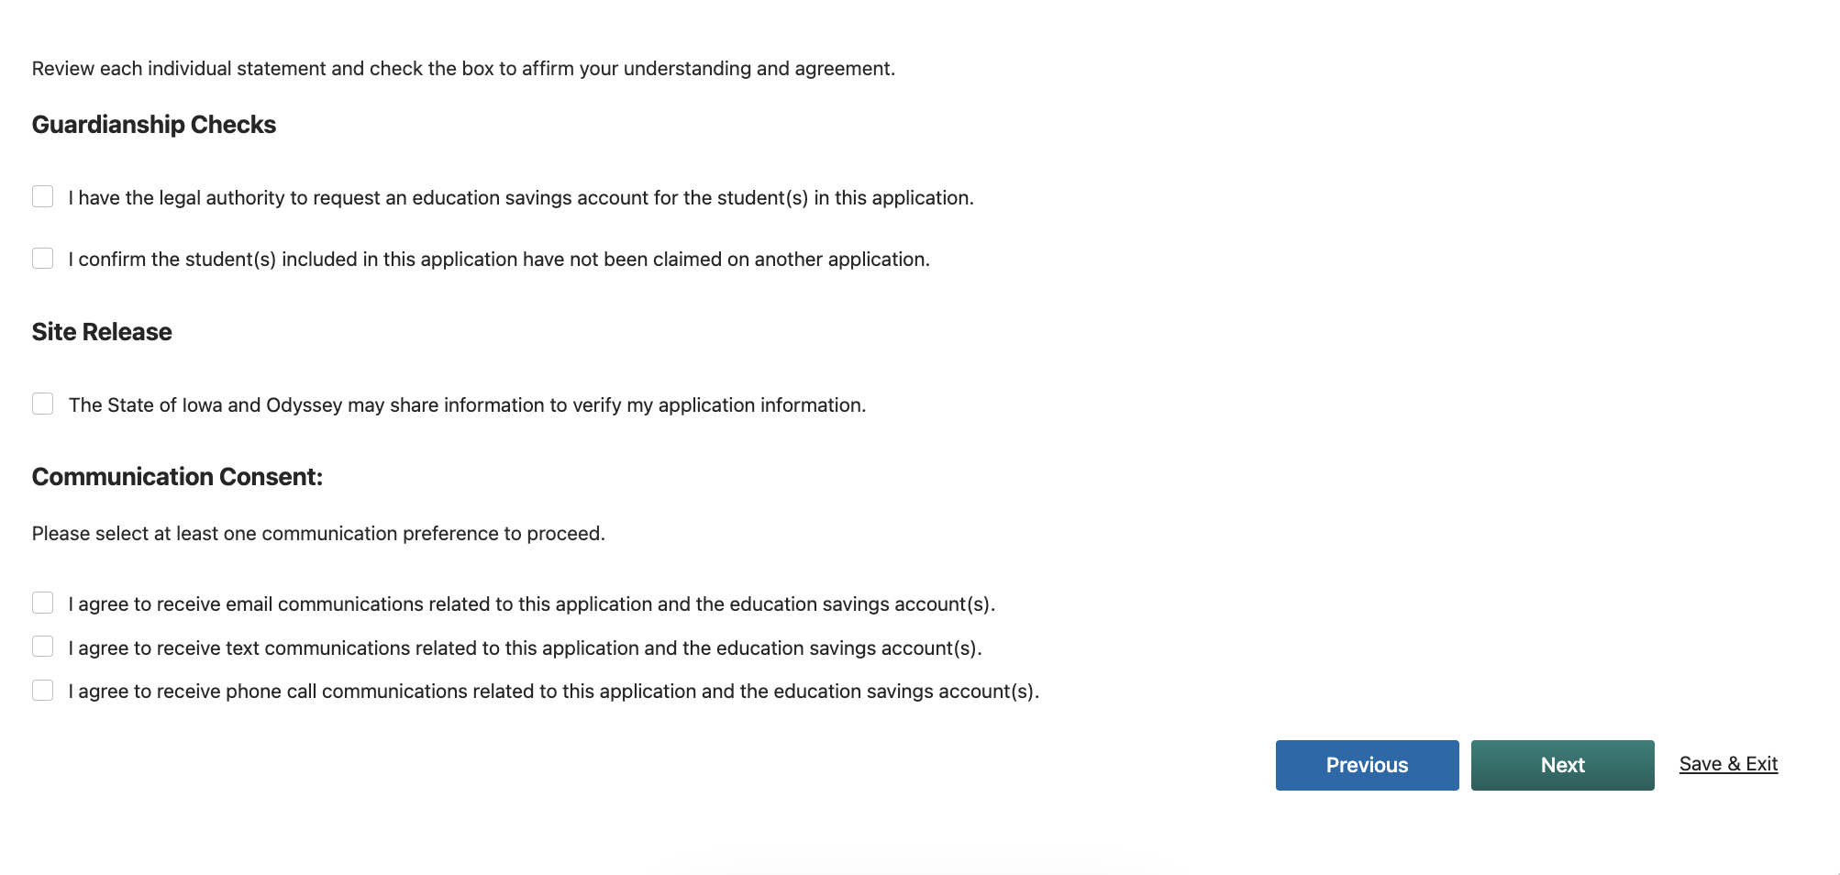The height and width of the screenshot is (875, 1840).
Task: Click the 'Review each individual statement' instruction text
Action: [463, 69]
